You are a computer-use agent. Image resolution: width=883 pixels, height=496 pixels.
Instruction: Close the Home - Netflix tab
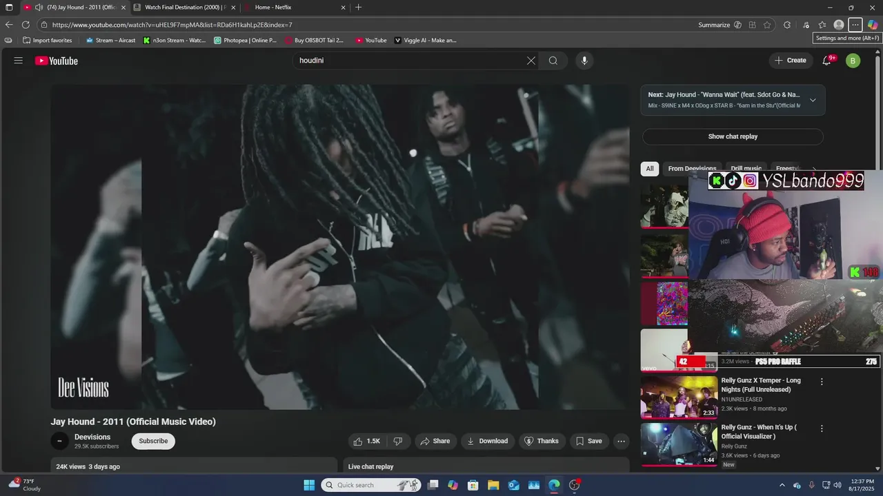click(343, 8)
